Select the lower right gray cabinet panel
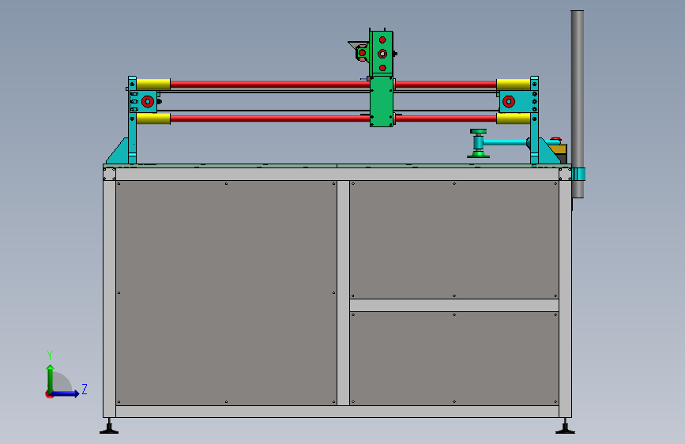The height and width of the screenshot is (444, 685). coord(454,359)
